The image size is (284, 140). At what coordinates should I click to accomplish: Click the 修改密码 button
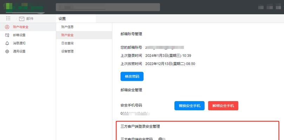(x=132, y=76)
